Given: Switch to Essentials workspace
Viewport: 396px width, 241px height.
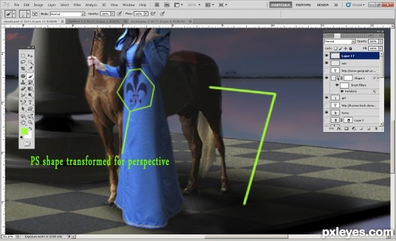Looking at the screenshot, I should [280, 5].
